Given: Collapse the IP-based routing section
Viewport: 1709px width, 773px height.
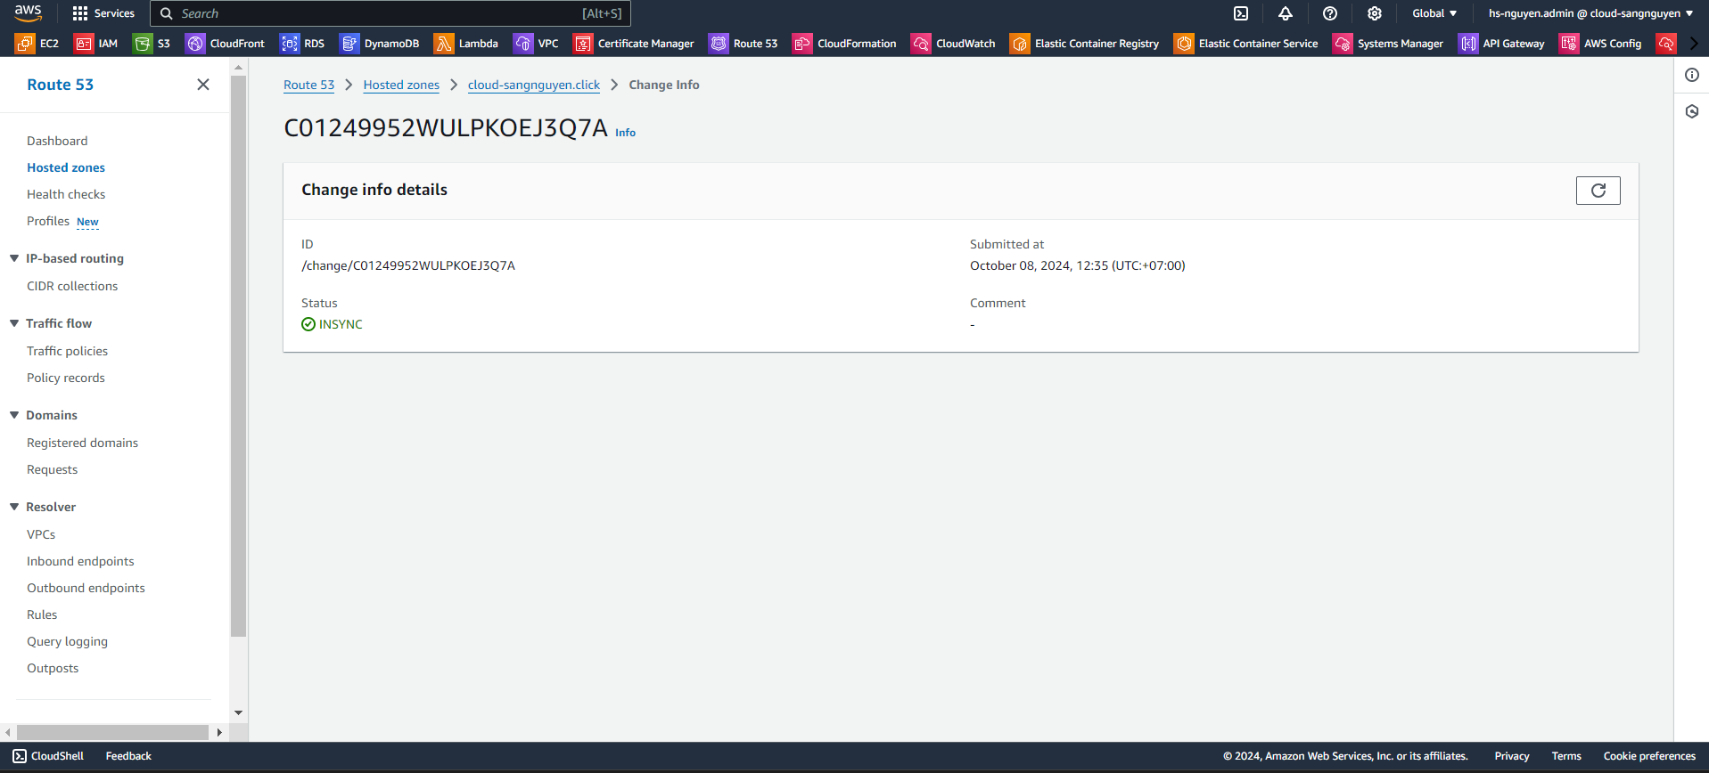Looking at the screenshot, I should [14, 258].
